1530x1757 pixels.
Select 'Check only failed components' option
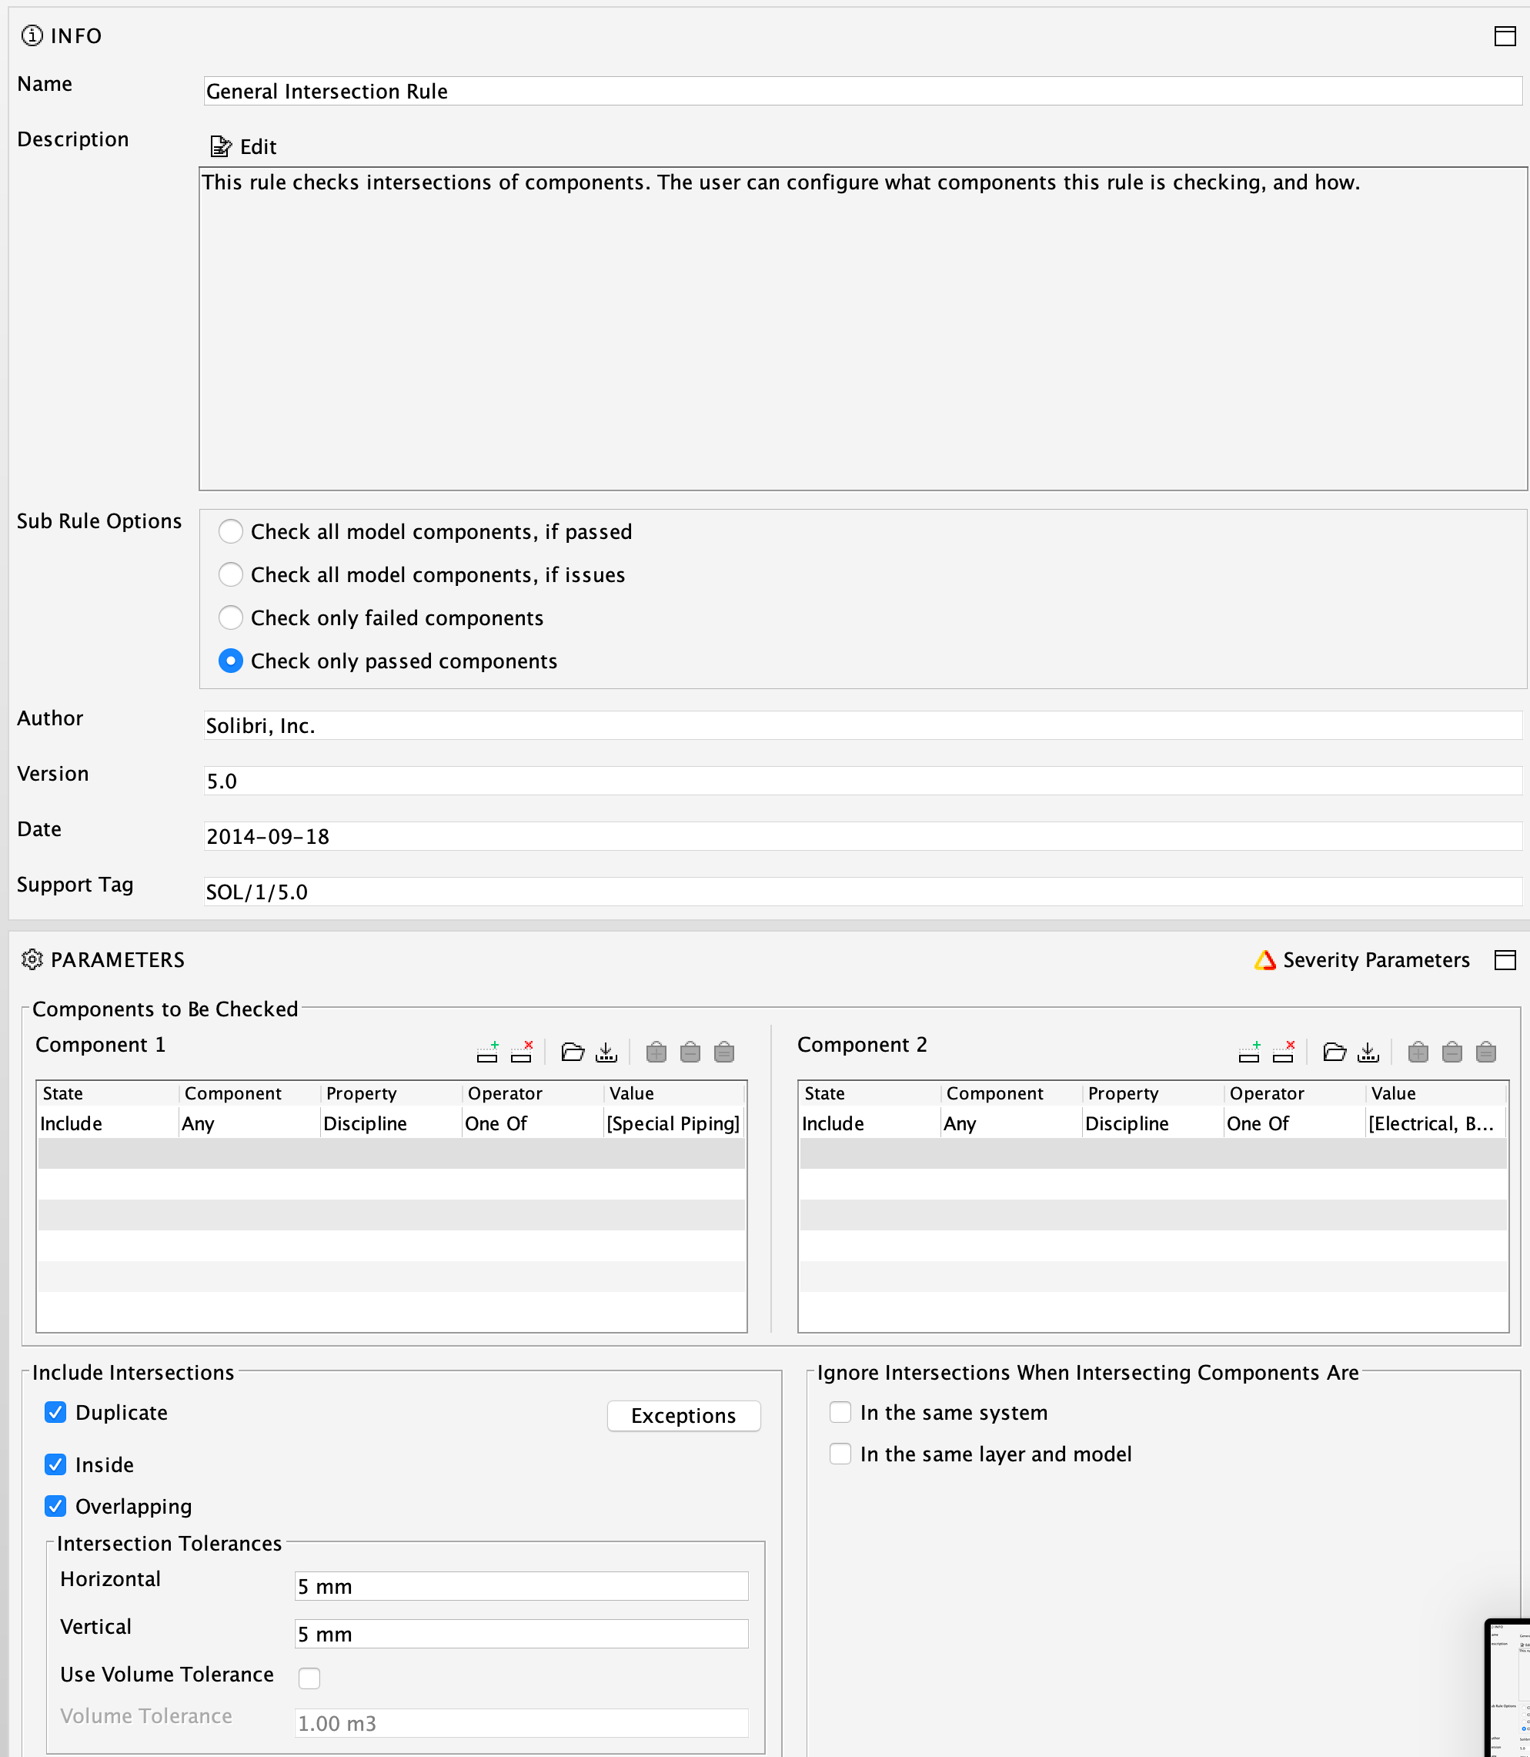(231, 617)
